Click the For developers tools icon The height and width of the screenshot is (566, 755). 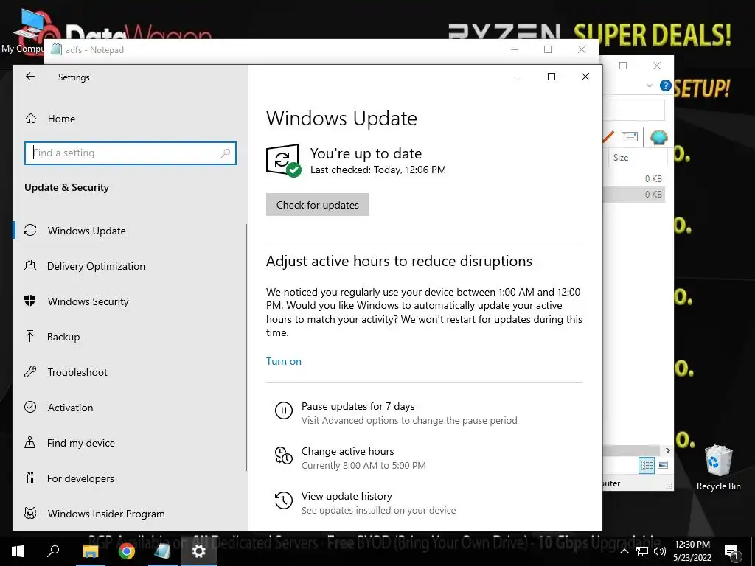[30, 478]
